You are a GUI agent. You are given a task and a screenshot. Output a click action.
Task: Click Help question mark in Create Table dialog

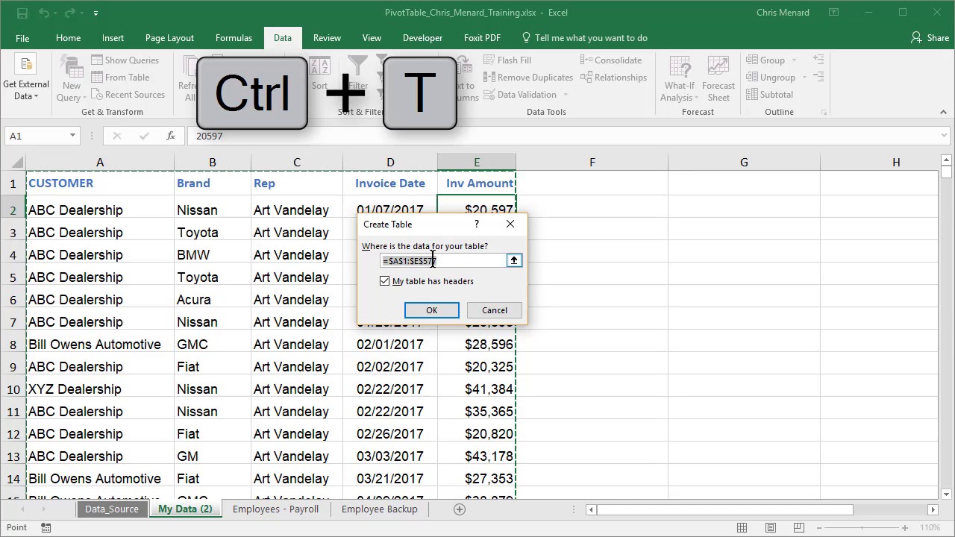(477, 224)
